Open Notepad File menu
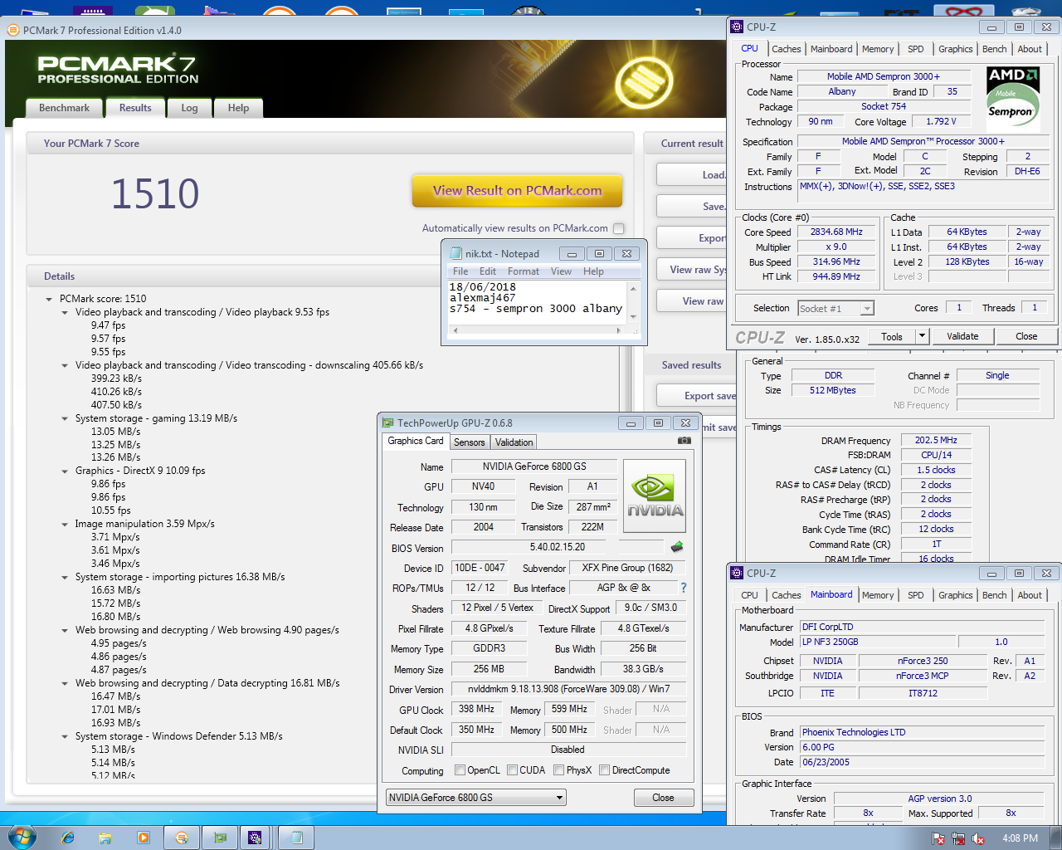1062x850 pixels. (x=460, y=271)
